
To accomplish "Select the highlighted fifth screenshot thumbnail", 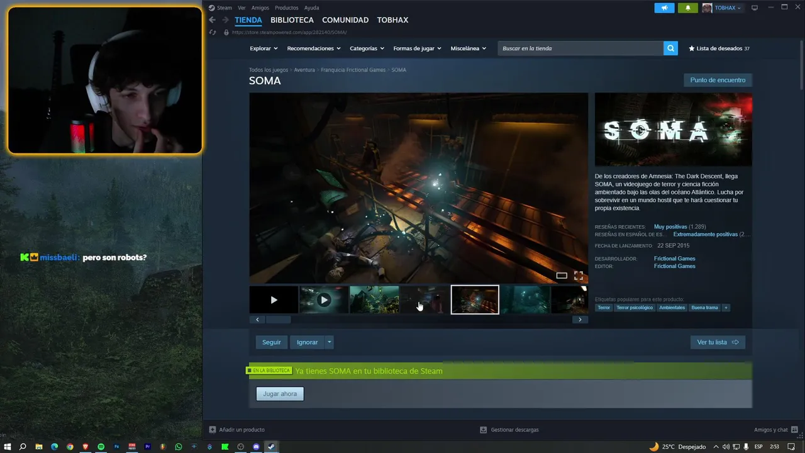I will (x=475, y=300).
